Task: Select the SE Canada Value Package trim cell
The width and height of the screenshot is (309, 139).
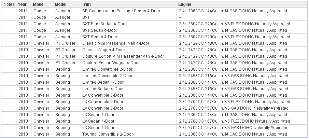Action: pyautogui.click(x=121, y=11)
